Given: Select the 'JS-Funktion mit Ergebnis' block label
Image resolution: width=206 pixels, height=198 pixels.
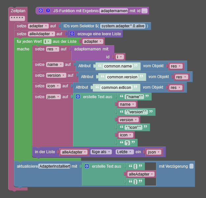Looking at the screenshot, I should point(76,11).
